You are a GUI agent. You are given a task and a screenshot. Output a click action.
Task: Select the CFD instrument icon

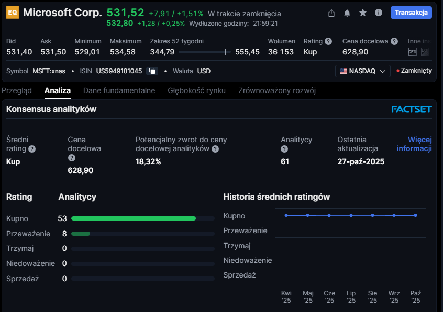(x=413, y=52)
